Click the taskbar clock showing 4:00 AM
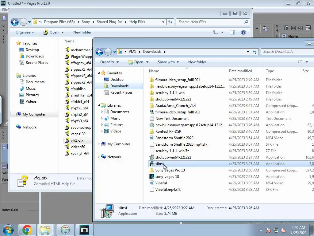This screenshot has height=236, width=314. point(298,230)
